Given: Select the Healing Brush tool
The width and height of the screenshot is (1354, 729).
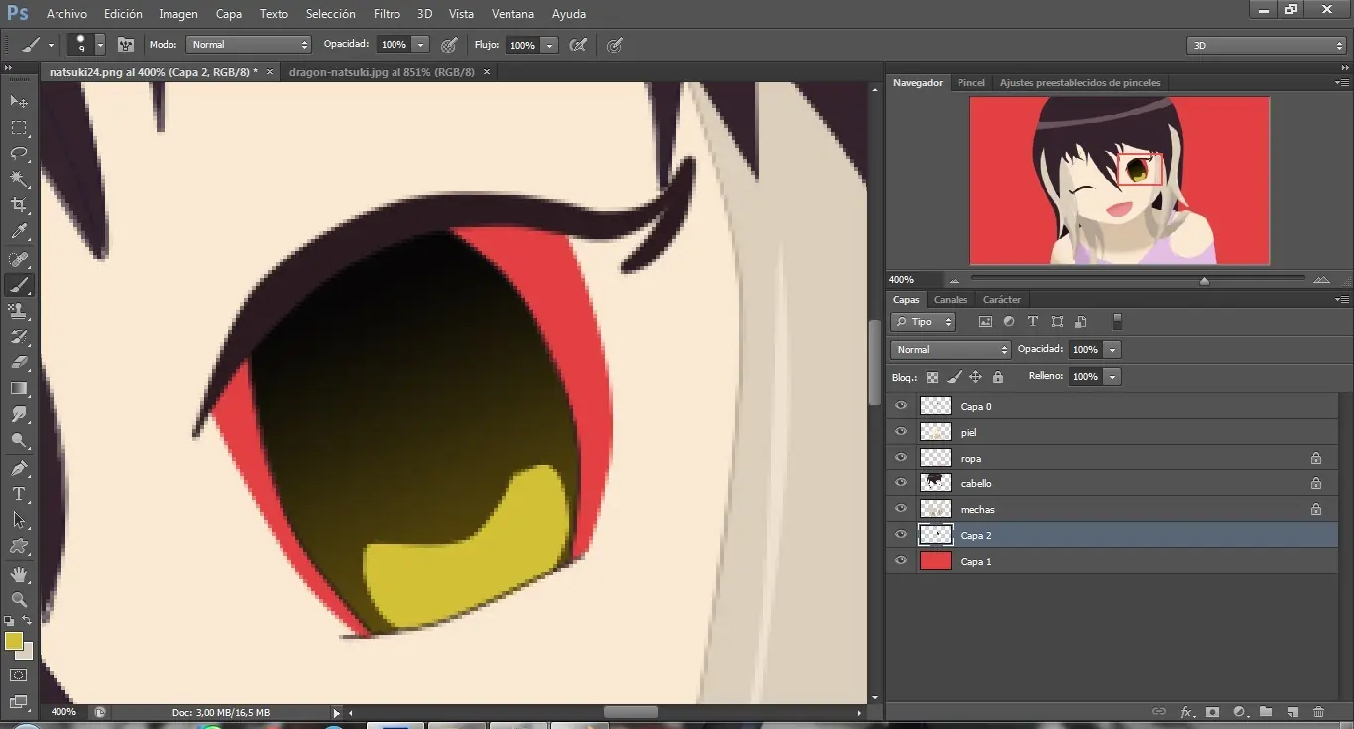Looking at the screenshot, I should pyautogui.click(x=19, y=260).
